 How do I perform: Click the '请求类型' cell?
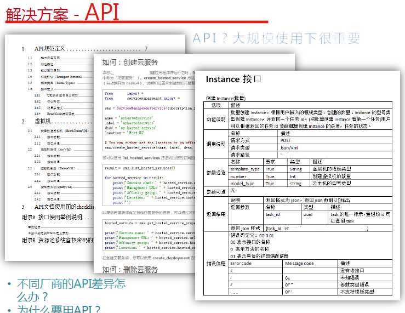(x=253, y=147)
